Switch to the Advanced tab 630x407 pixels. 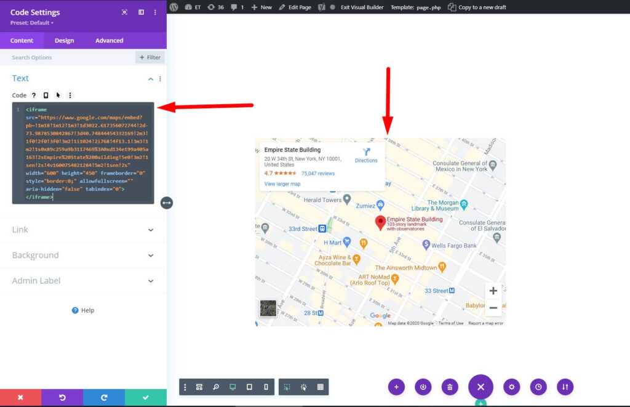pyautogui.click(x=110, y=41)
